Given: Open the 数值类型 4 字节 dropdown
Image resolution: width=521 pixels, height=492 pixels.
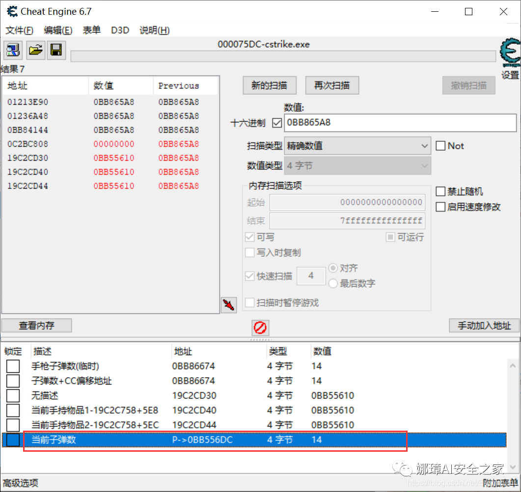Looking at the screenshot, I should 357,165.
